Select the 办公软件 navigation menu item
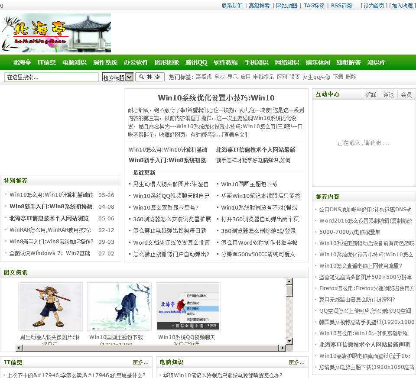 pyautogui.click(x=136, y=62)
